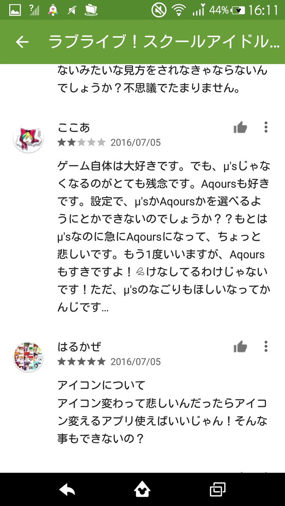Tap the Mickey-shaped home button
The image size is (285, 506).
(x=142, y=489)
